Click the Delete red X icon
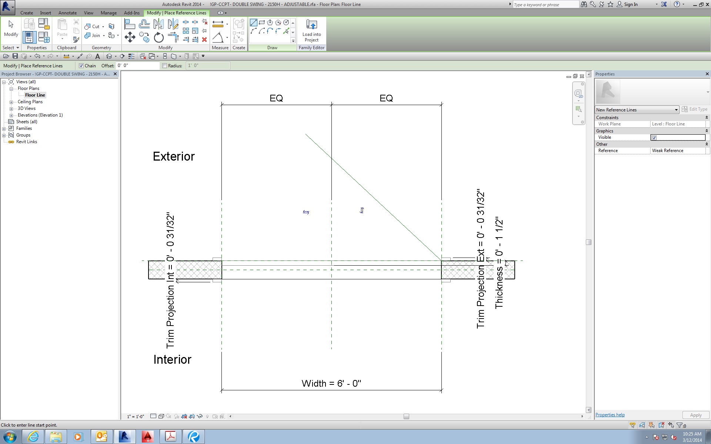The image size is (711, 444). click(x=204, y=40)
